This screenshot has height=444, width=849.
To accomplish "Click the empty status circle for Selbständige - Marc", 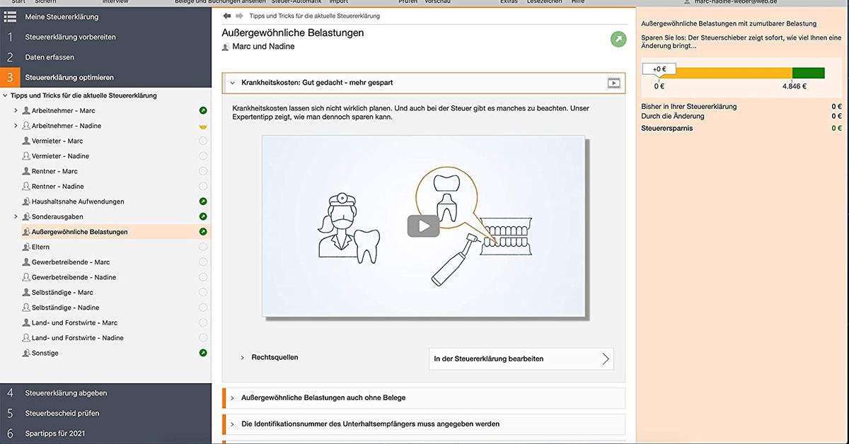I will [203, 293].
